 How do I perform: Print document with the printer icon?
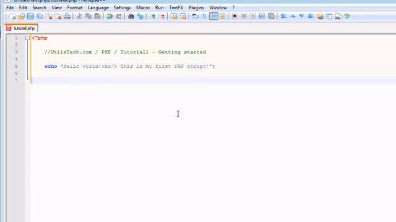coord(67,17)
